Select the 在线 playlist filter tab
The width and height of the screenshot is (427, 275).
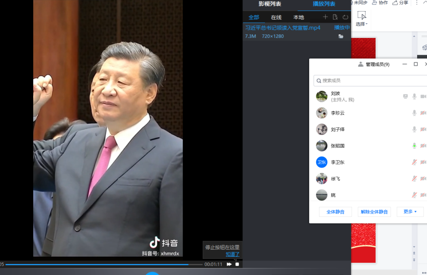pyautogui.click(x=276, y=17)
